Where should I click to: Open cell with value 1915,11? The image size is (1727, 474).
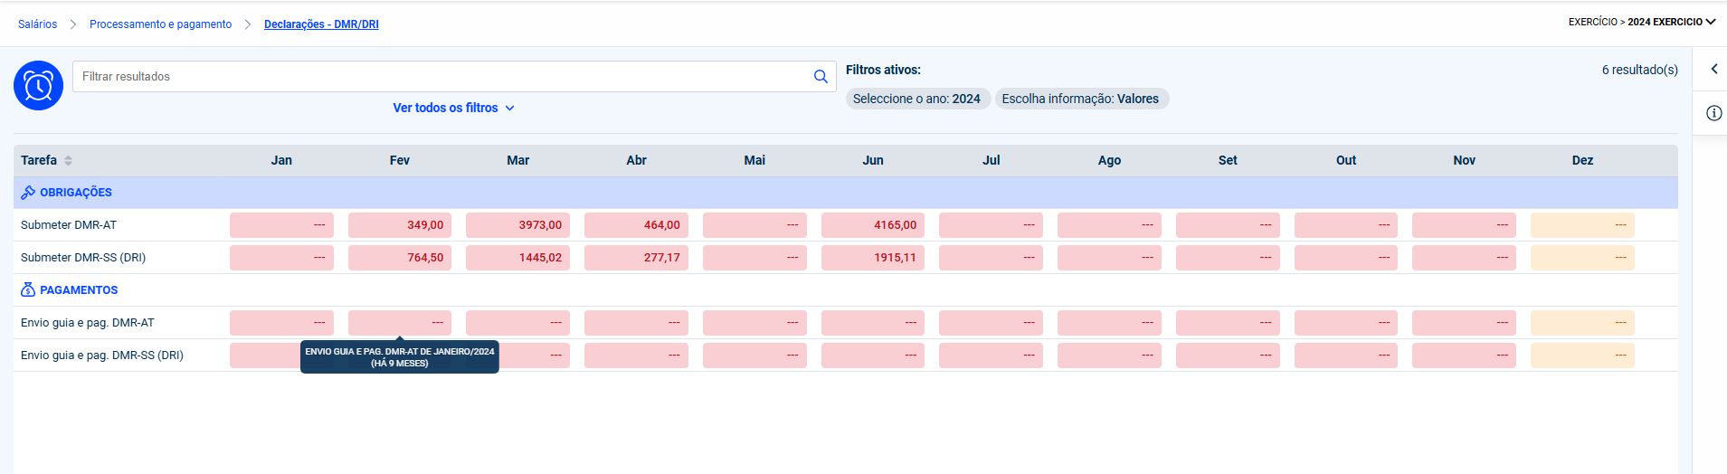pyautogui.click(x=873, y=258)
